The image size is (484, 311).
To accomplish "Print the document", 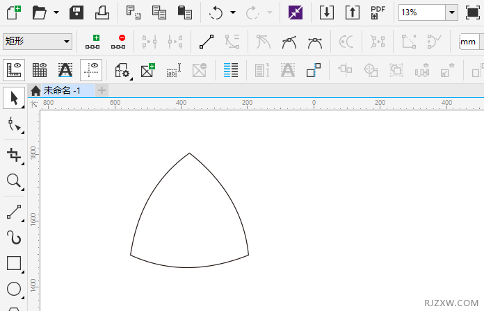I will click(102, 12).
